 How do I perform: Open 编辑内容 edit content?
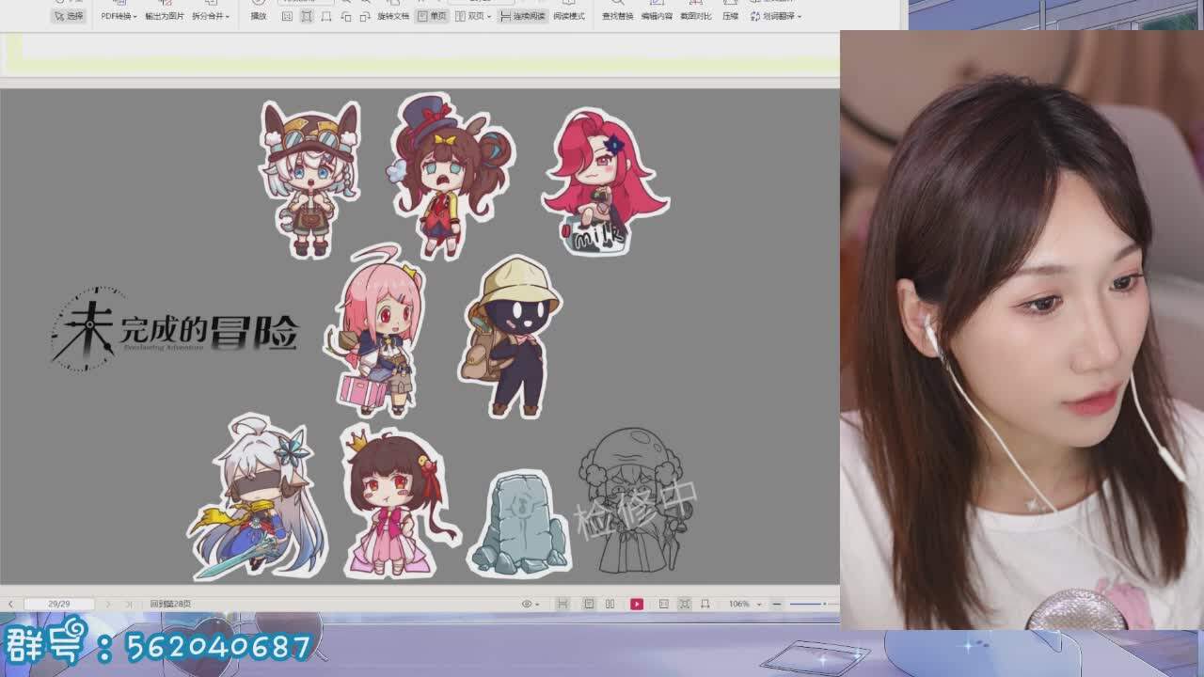coord(657,16)
